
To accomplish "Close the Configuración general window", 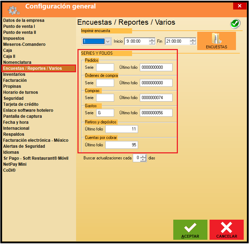I will coord(239,6).
